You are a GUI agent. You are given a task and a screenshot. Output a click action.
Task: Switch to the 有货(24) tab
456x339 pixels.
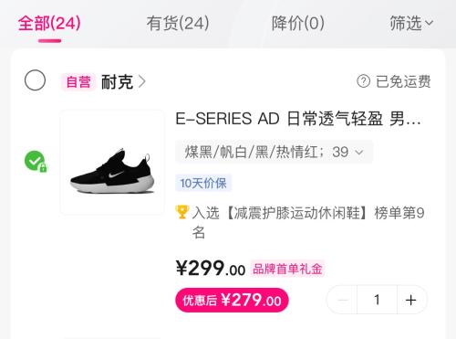click(x=178, y=24)
